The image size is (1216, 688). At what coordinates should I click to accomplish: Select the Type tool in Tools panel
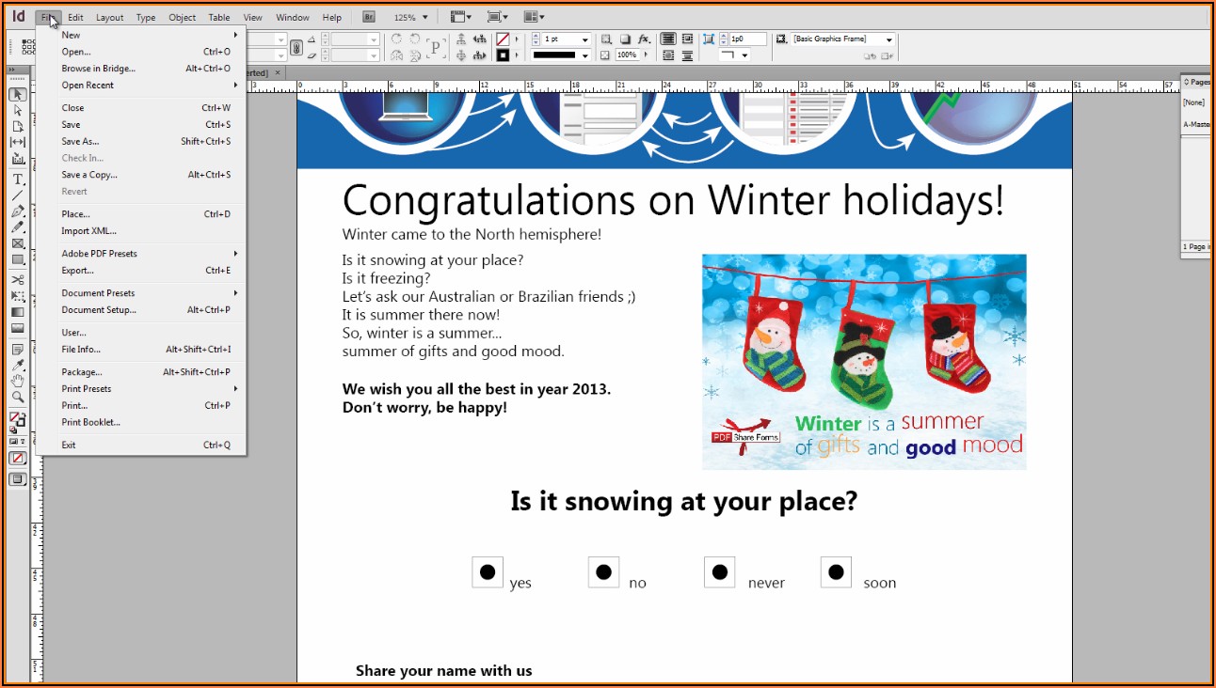18,179
